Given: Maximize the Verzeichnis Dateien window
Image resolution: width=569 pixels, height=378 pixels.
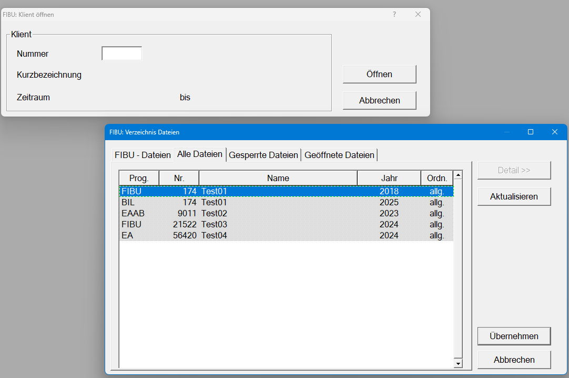Looking at the screenshot, I should tap(531, 132).
